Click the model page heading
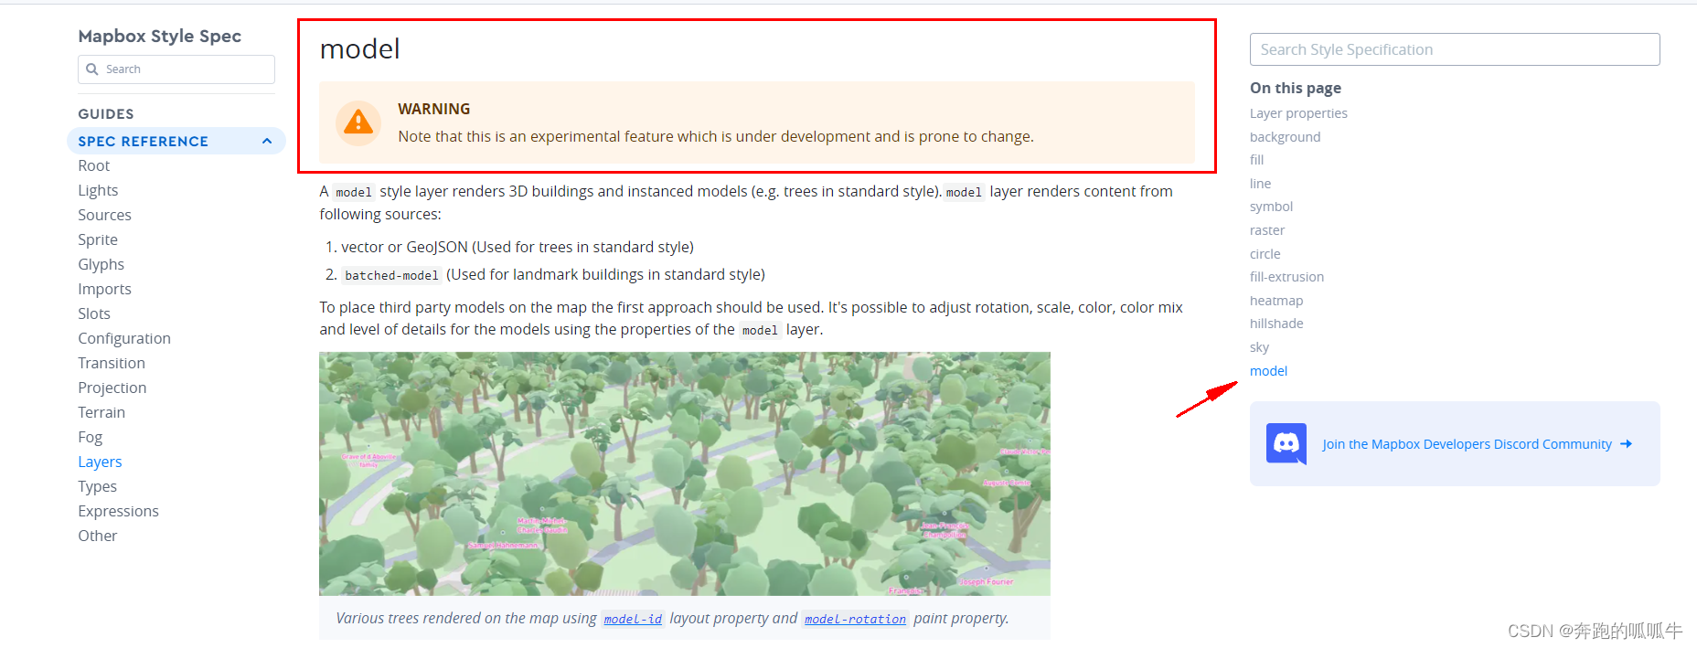Image resolution: width=1697 pixels, height=648 pixels. [360, 48]
